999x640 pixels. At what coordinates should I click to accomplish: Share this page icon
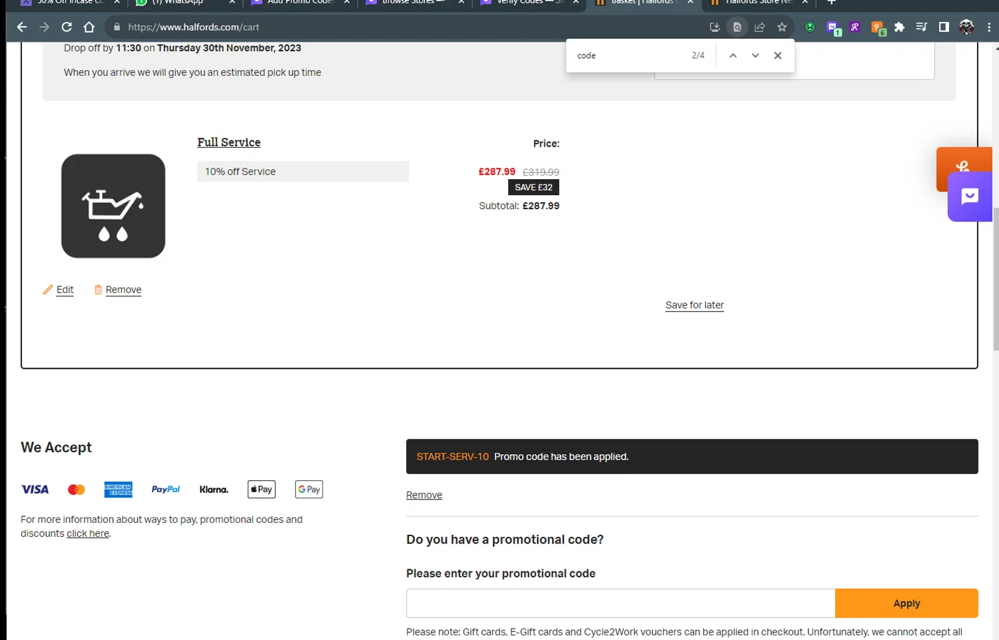[760, 27]
